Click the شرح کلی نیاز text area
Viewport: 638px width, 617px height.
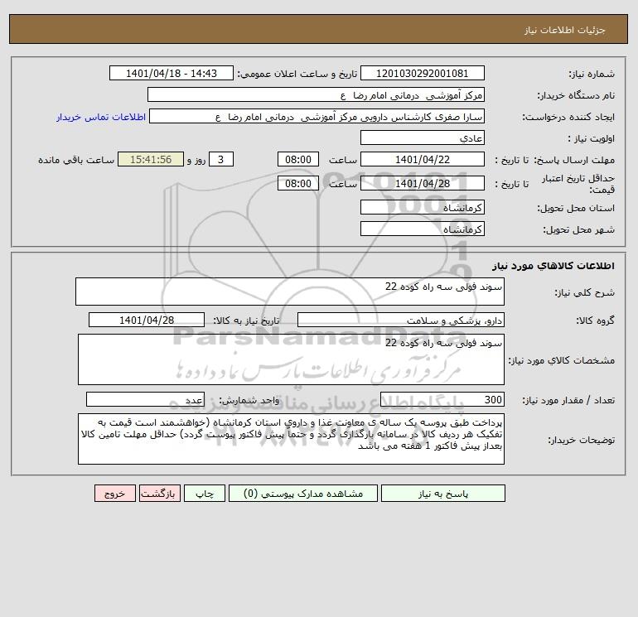pos(290,292)
